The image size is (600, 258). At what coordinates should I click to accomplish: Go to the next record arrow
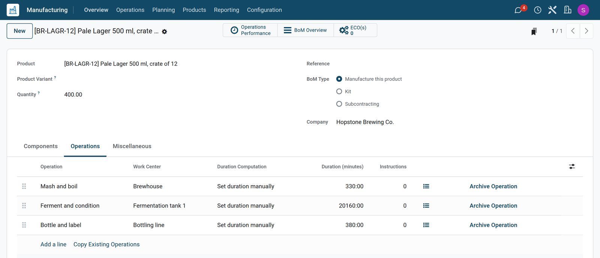[x=586, y=31]
